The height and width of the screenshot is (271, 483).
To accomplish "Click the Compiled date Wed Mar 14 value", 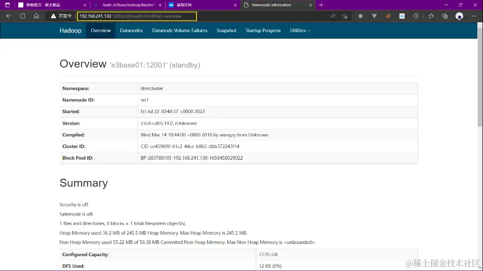I will point(204,135).
